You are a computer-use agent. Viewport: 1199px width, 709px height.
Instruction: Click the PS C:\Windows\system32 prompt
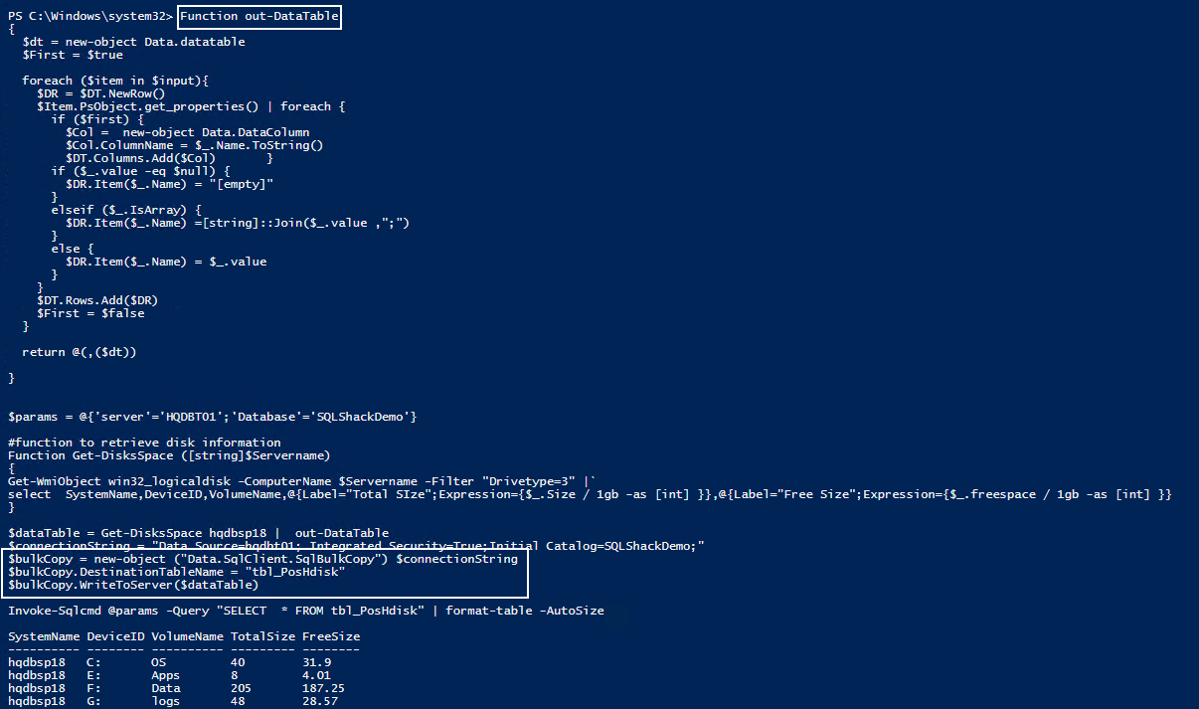(88, 17)
